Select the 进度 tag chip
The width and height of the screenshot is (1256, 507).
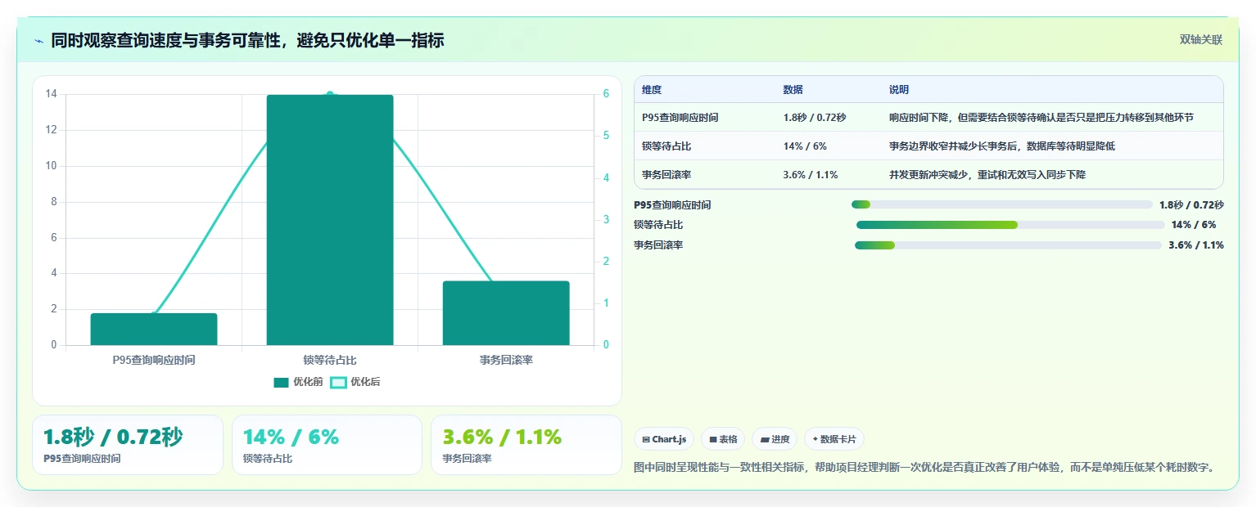pos(775,439)
